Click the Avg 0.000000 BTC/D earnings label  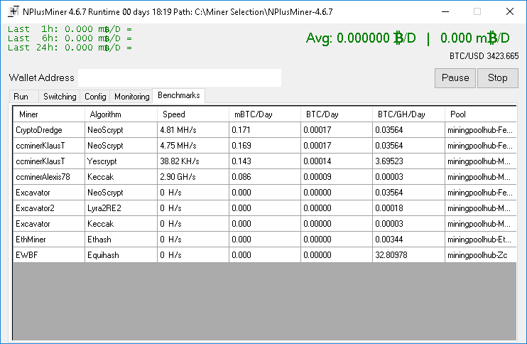tap(361, 38)
